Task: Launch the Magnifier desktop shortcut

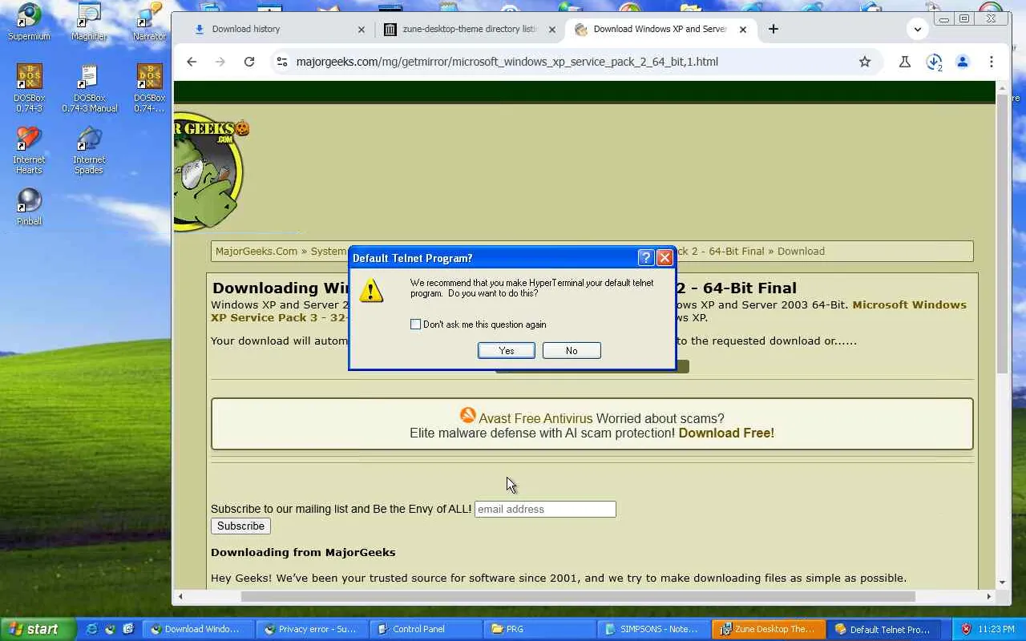Action: (89, 22)
